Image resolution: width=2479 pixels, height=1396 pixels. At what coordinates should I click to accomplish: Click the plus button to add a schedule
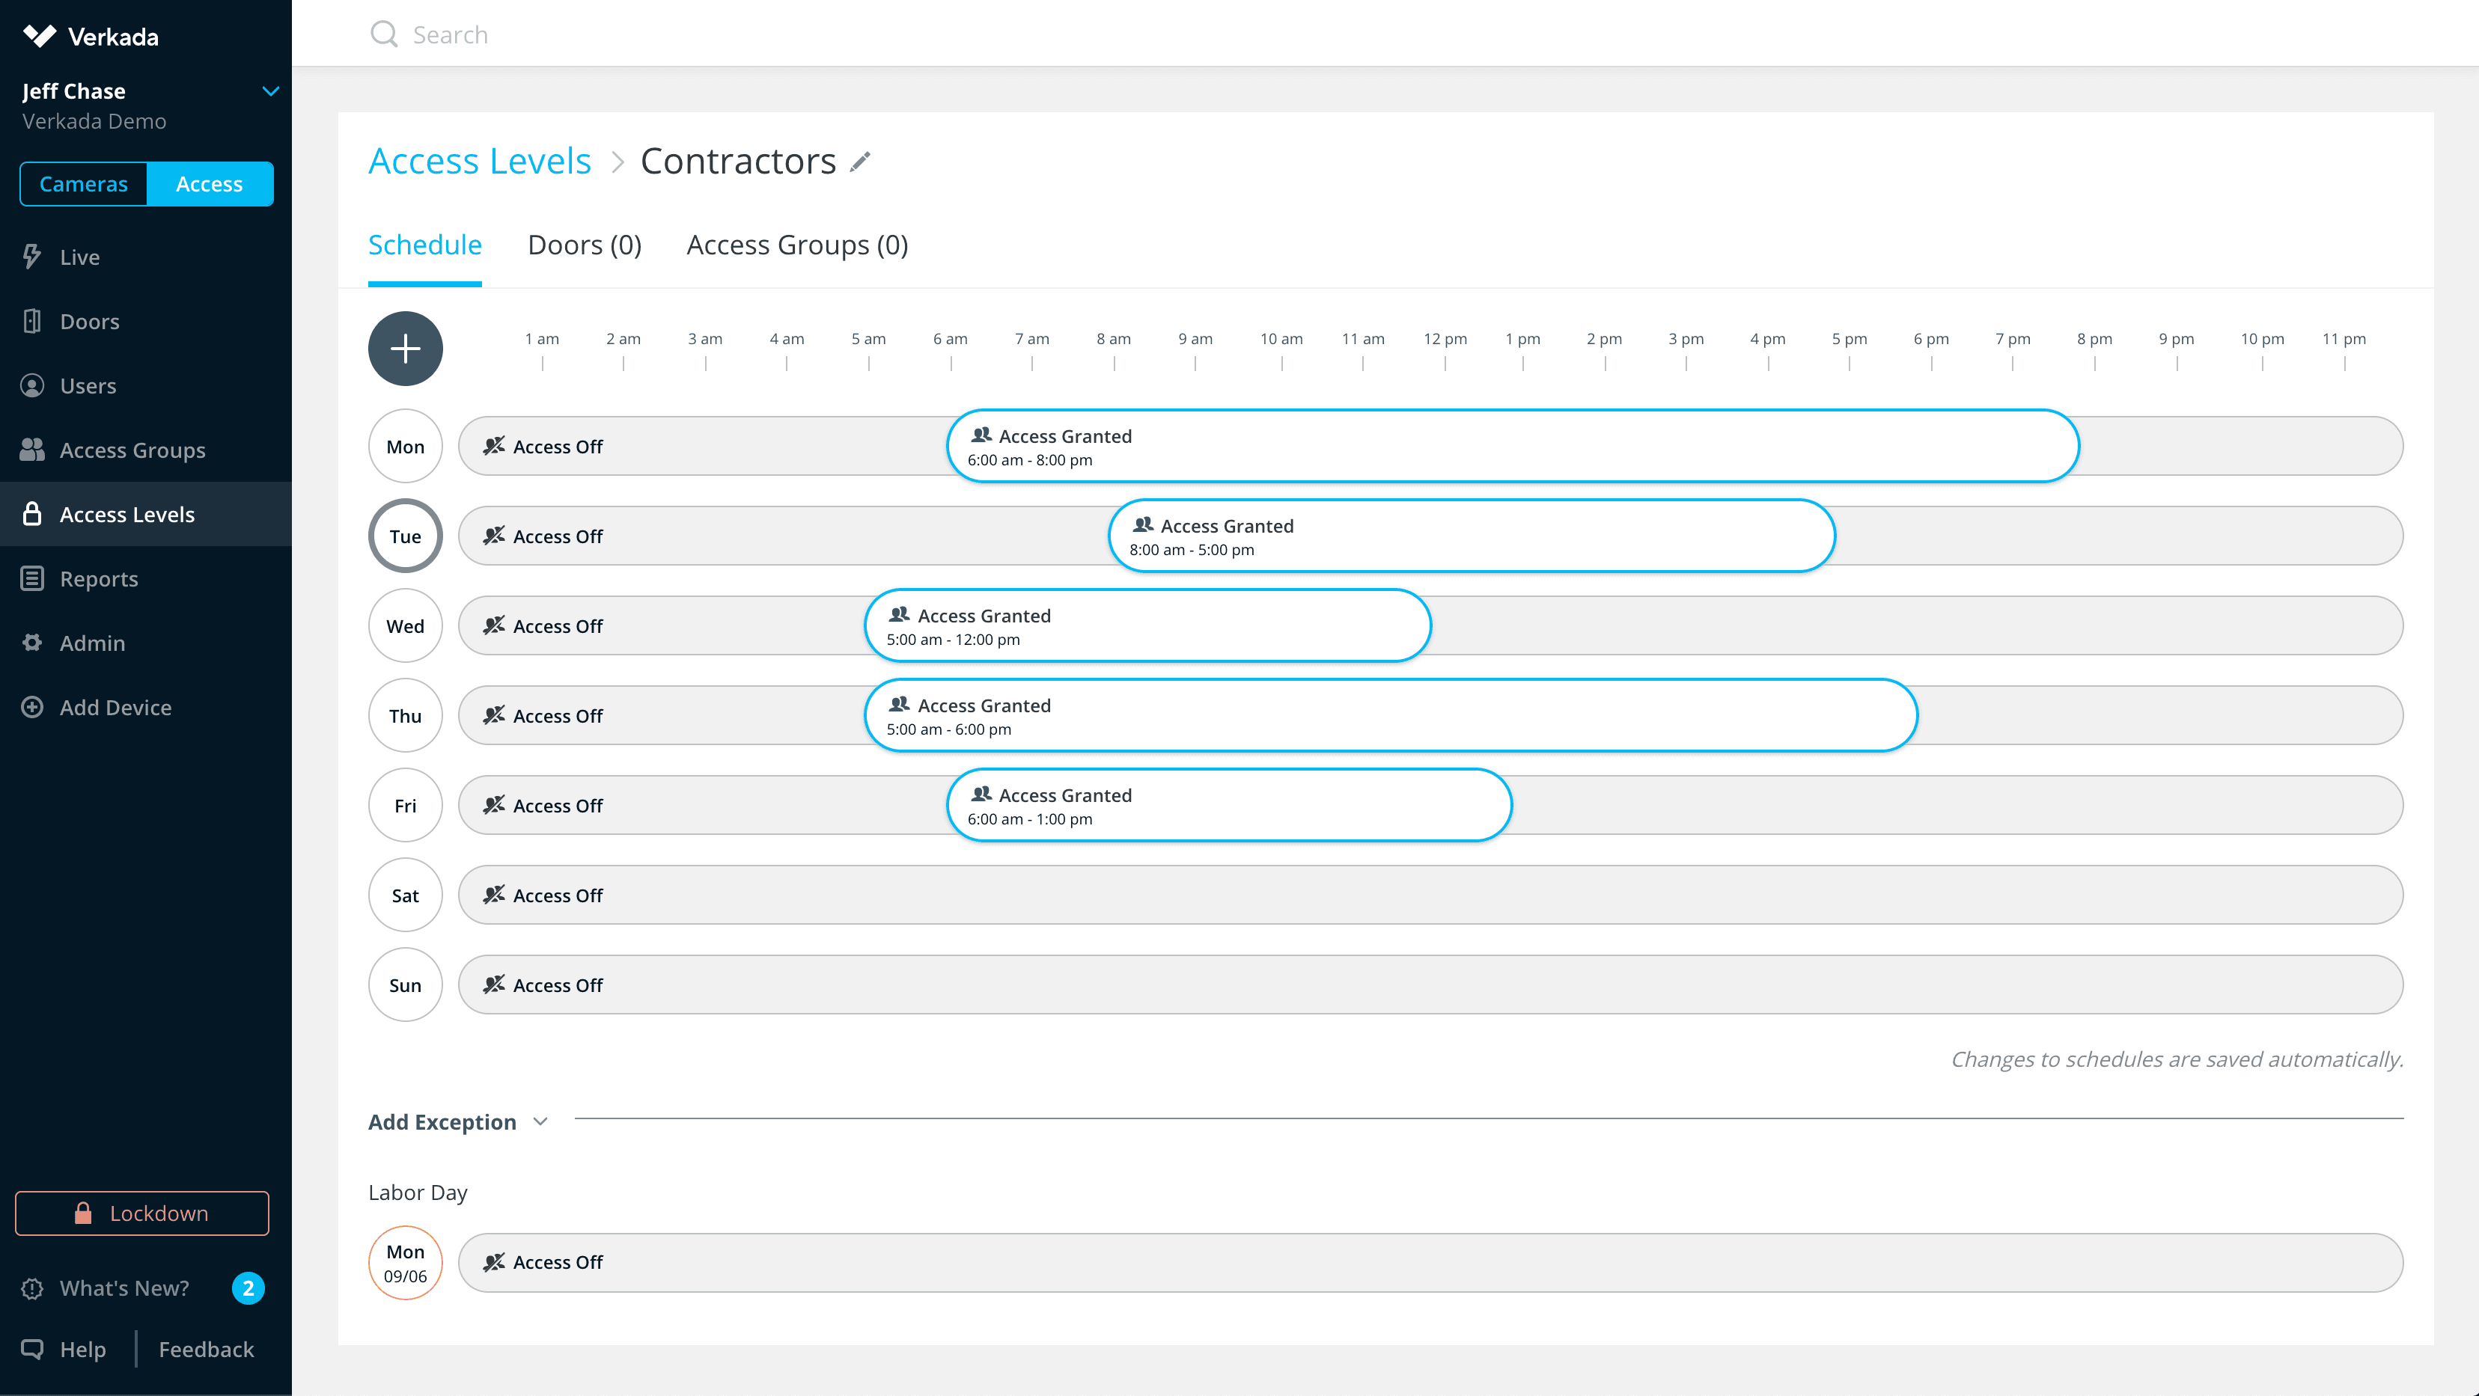point(405,349)
